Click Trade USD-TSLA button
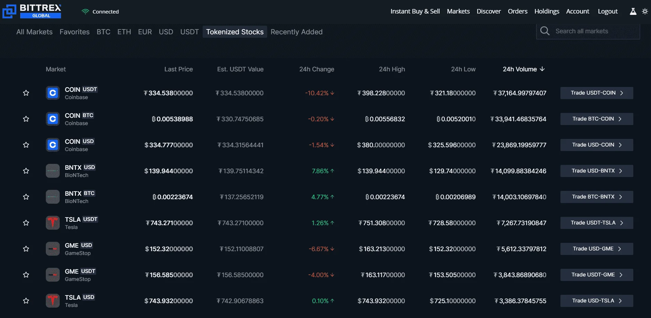The height and width of the screenshot is (318, 651). [x=597, y=301]
